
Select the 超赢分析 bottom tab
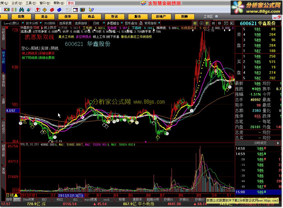[x=153, y=199]
